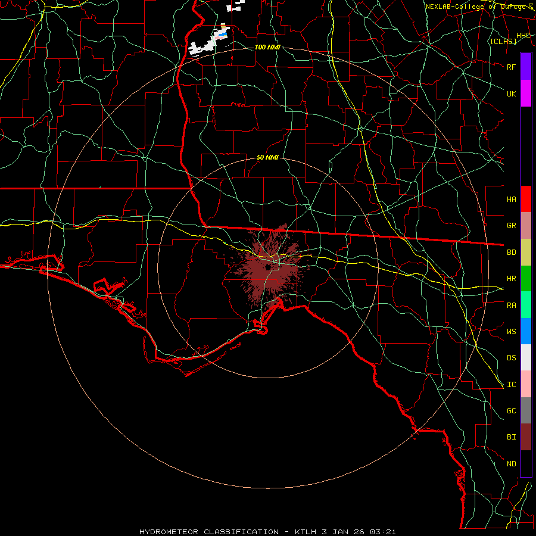The width and height of the screenshot is (536, 536).
Task: Click the BD yellow legend swatch
Action: pyautogui.click(x=526, y=253)
